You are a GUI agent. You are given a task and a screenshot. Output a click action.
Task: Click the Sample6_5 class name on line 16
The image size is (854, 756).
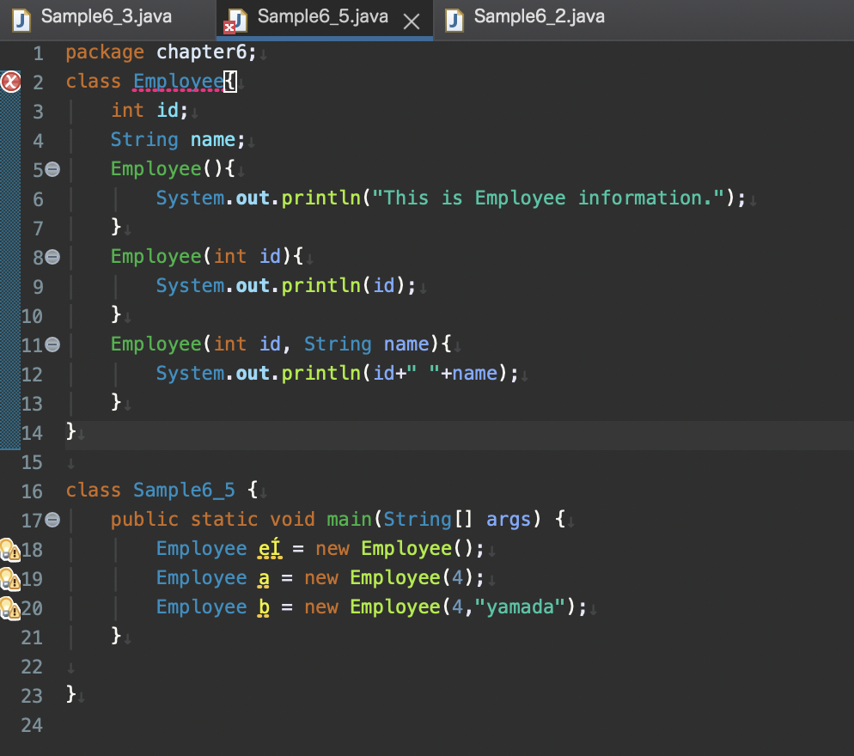[x=184, y=491]
